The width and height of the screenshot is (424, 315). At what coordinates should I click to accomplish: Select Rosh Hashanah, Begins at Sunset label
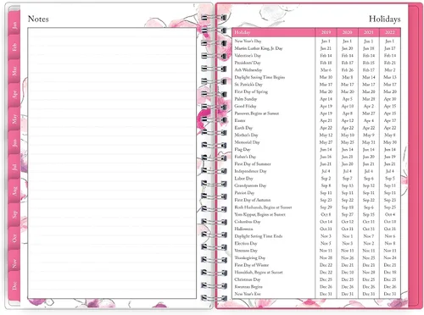[x=263, y=207]
